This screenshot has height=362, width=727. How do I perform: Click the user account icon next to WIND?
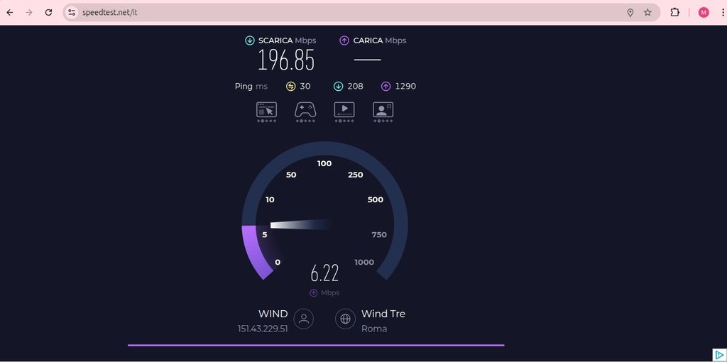304,319
